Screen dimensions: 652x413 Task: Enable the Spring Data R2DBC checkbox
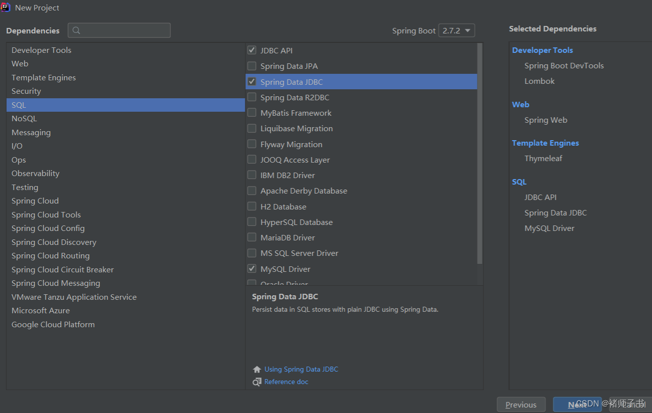point(252,97)
